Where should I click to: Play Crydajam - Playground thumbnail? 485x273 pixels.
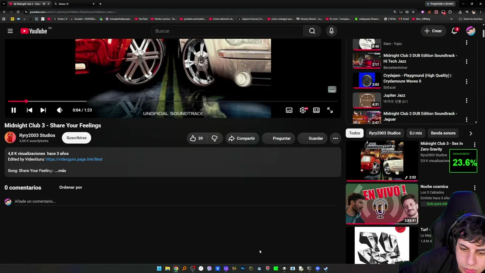(367, 80)
